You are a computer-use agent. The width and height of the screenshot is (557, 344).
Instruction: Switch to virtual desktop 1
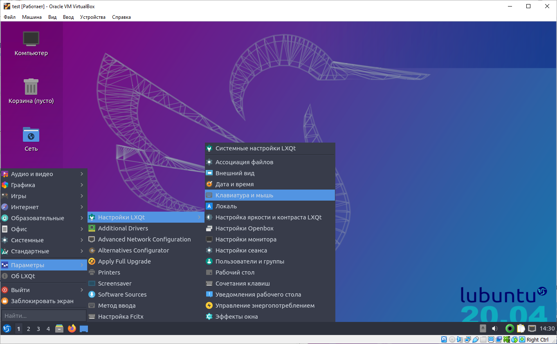tap(19, 328)
